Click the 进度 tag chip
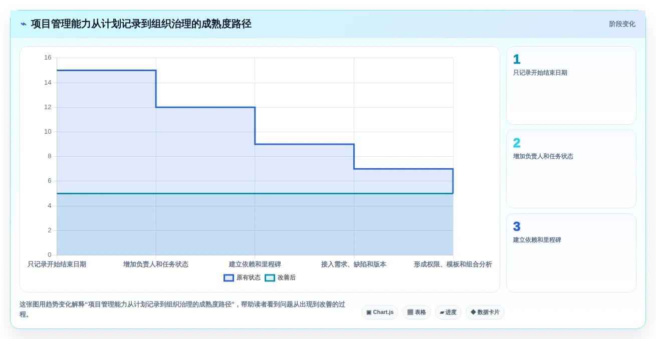 coord(448,312)
